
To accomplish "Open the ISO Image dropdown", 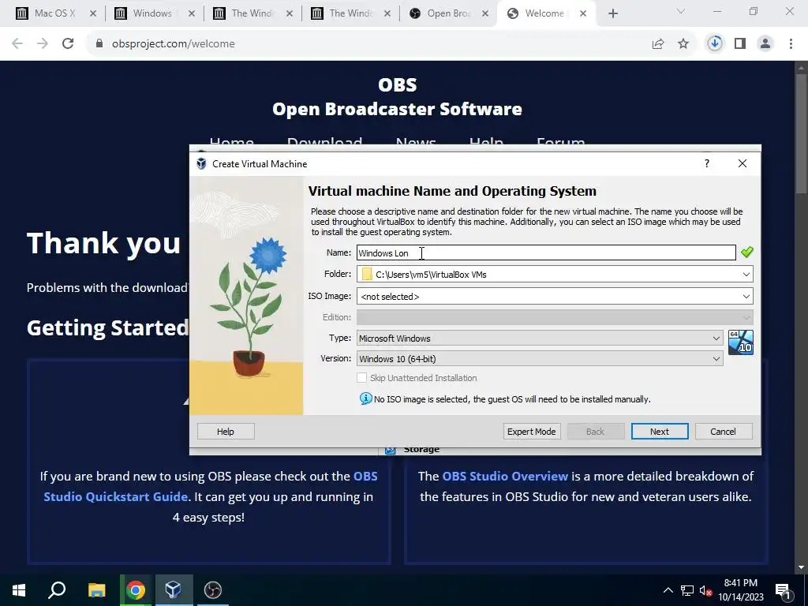I will point(746,297).
